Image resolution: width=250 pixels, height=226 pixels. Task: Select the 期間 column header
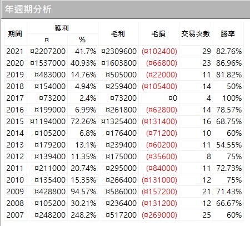(16, 34)
